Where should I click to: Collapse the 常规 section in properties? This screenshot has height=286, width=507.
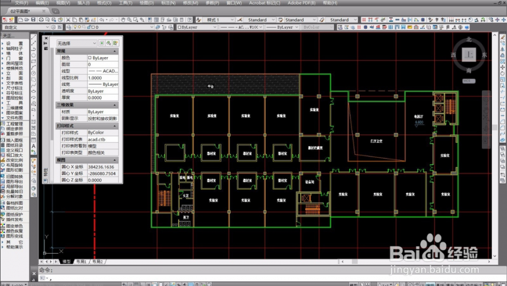[x=114, y=51]
